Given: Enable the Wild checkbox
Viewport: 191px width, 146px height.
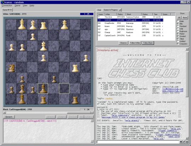Looking at the screenshot, I should (178, 29).
